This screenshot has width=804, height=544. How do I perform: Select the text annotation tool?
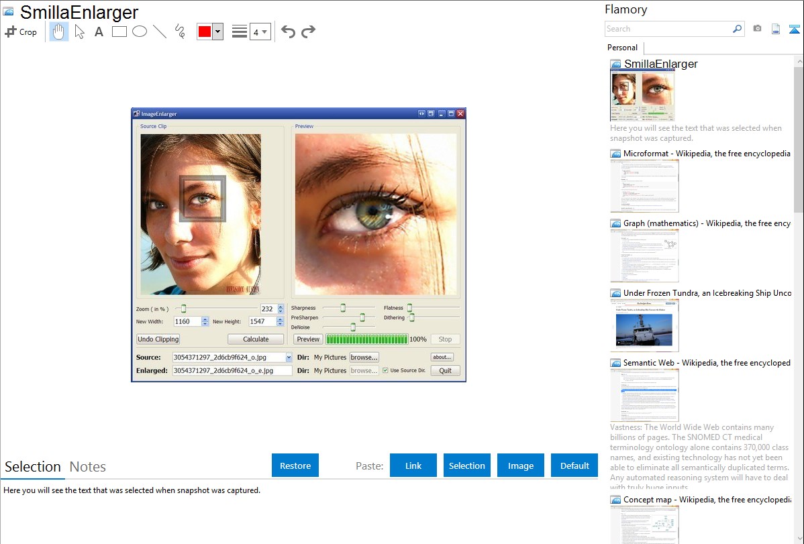[99, 32]
